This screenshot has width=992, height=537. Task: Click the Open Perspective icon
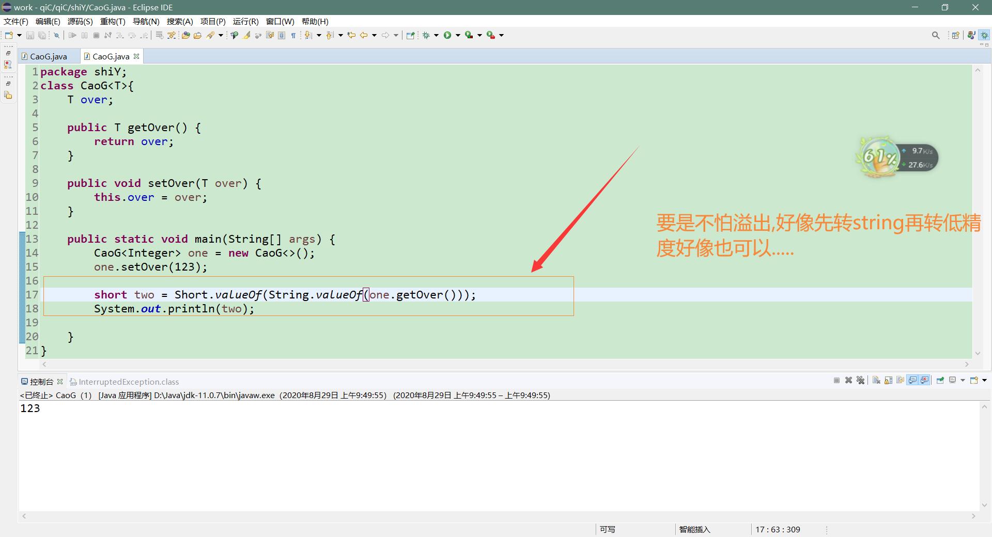coord(955,35)
